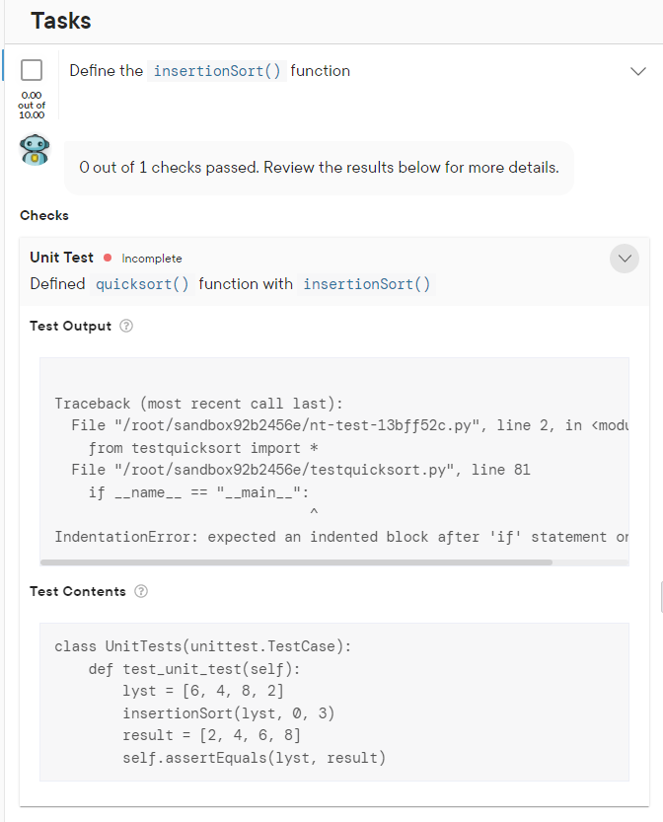Screen dimensions: 663x822
Task: Click the Incomplete status label
Action: tap(152, 259)
